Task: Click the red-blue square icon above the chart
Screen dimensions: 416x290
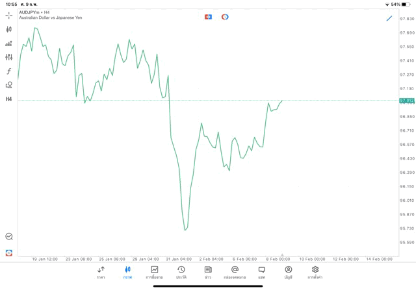Action: pyautogui.click(x=208, y=17)
